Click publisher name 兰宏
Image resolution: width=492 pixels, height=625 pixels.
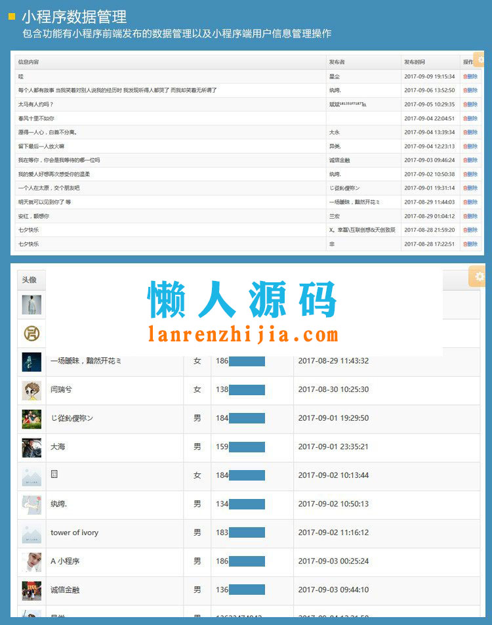point(335,216)
